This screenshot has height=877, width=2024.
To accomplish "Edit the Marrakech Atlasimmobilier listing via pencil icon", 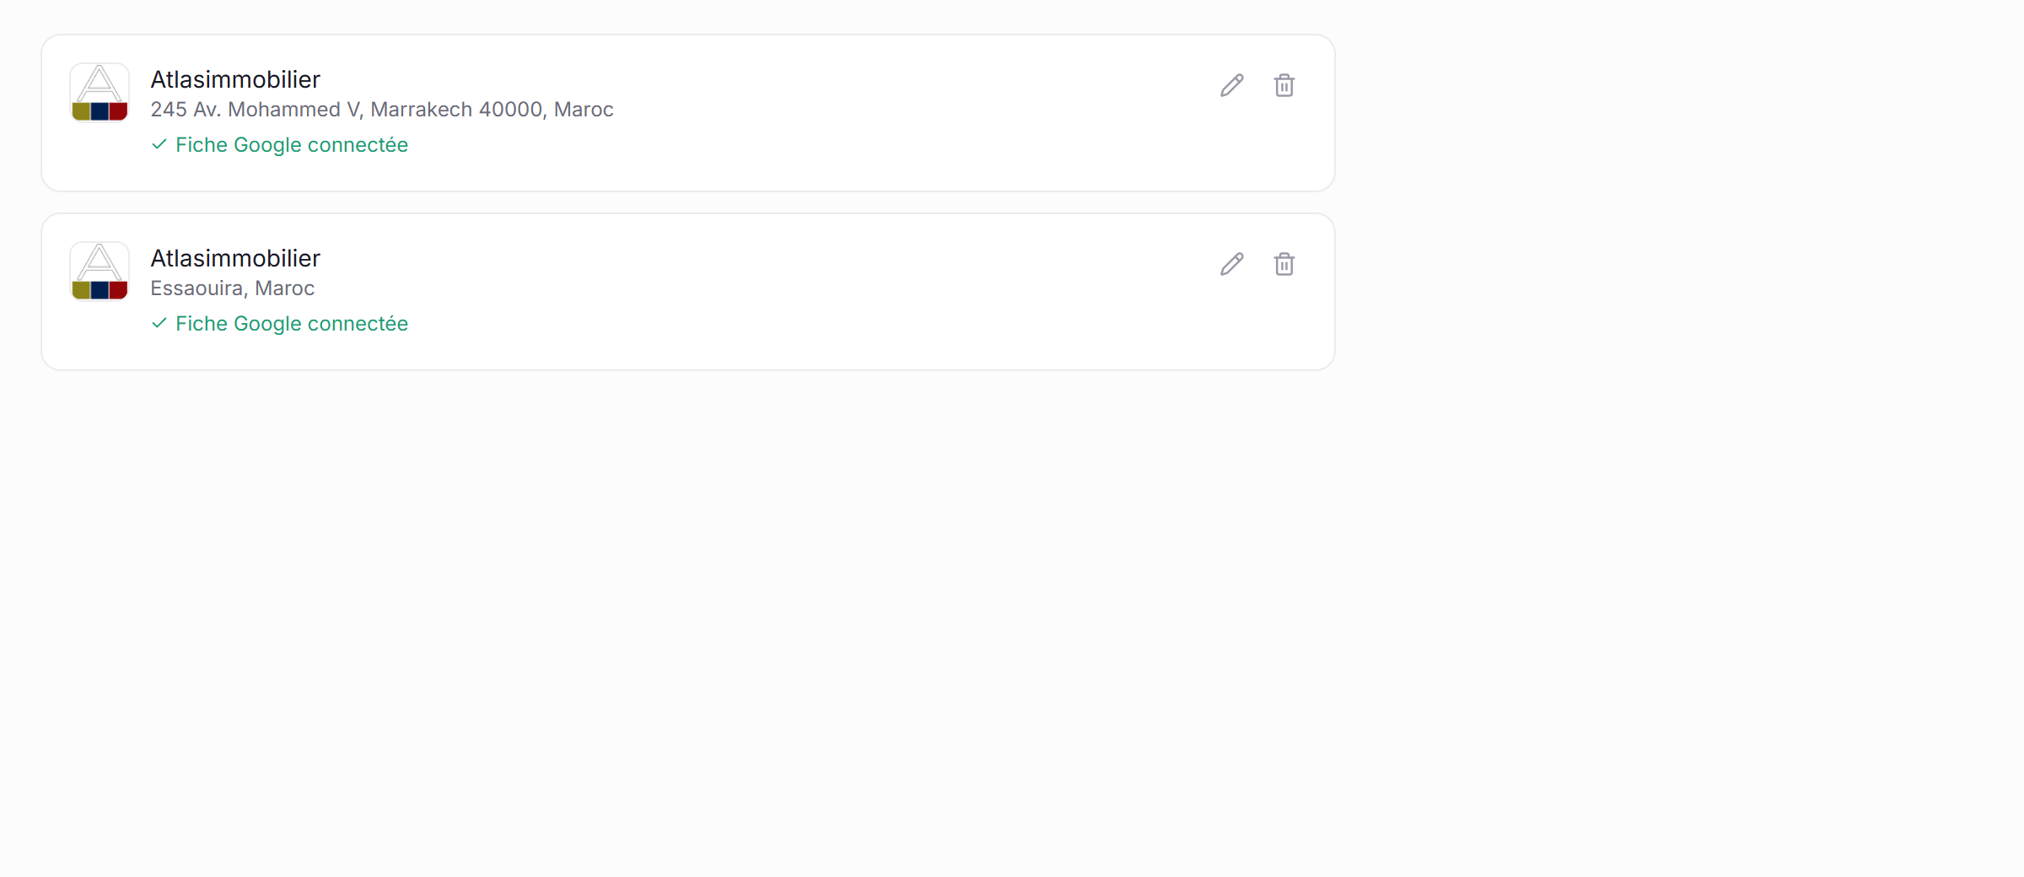I will [x=1232, y=85].
